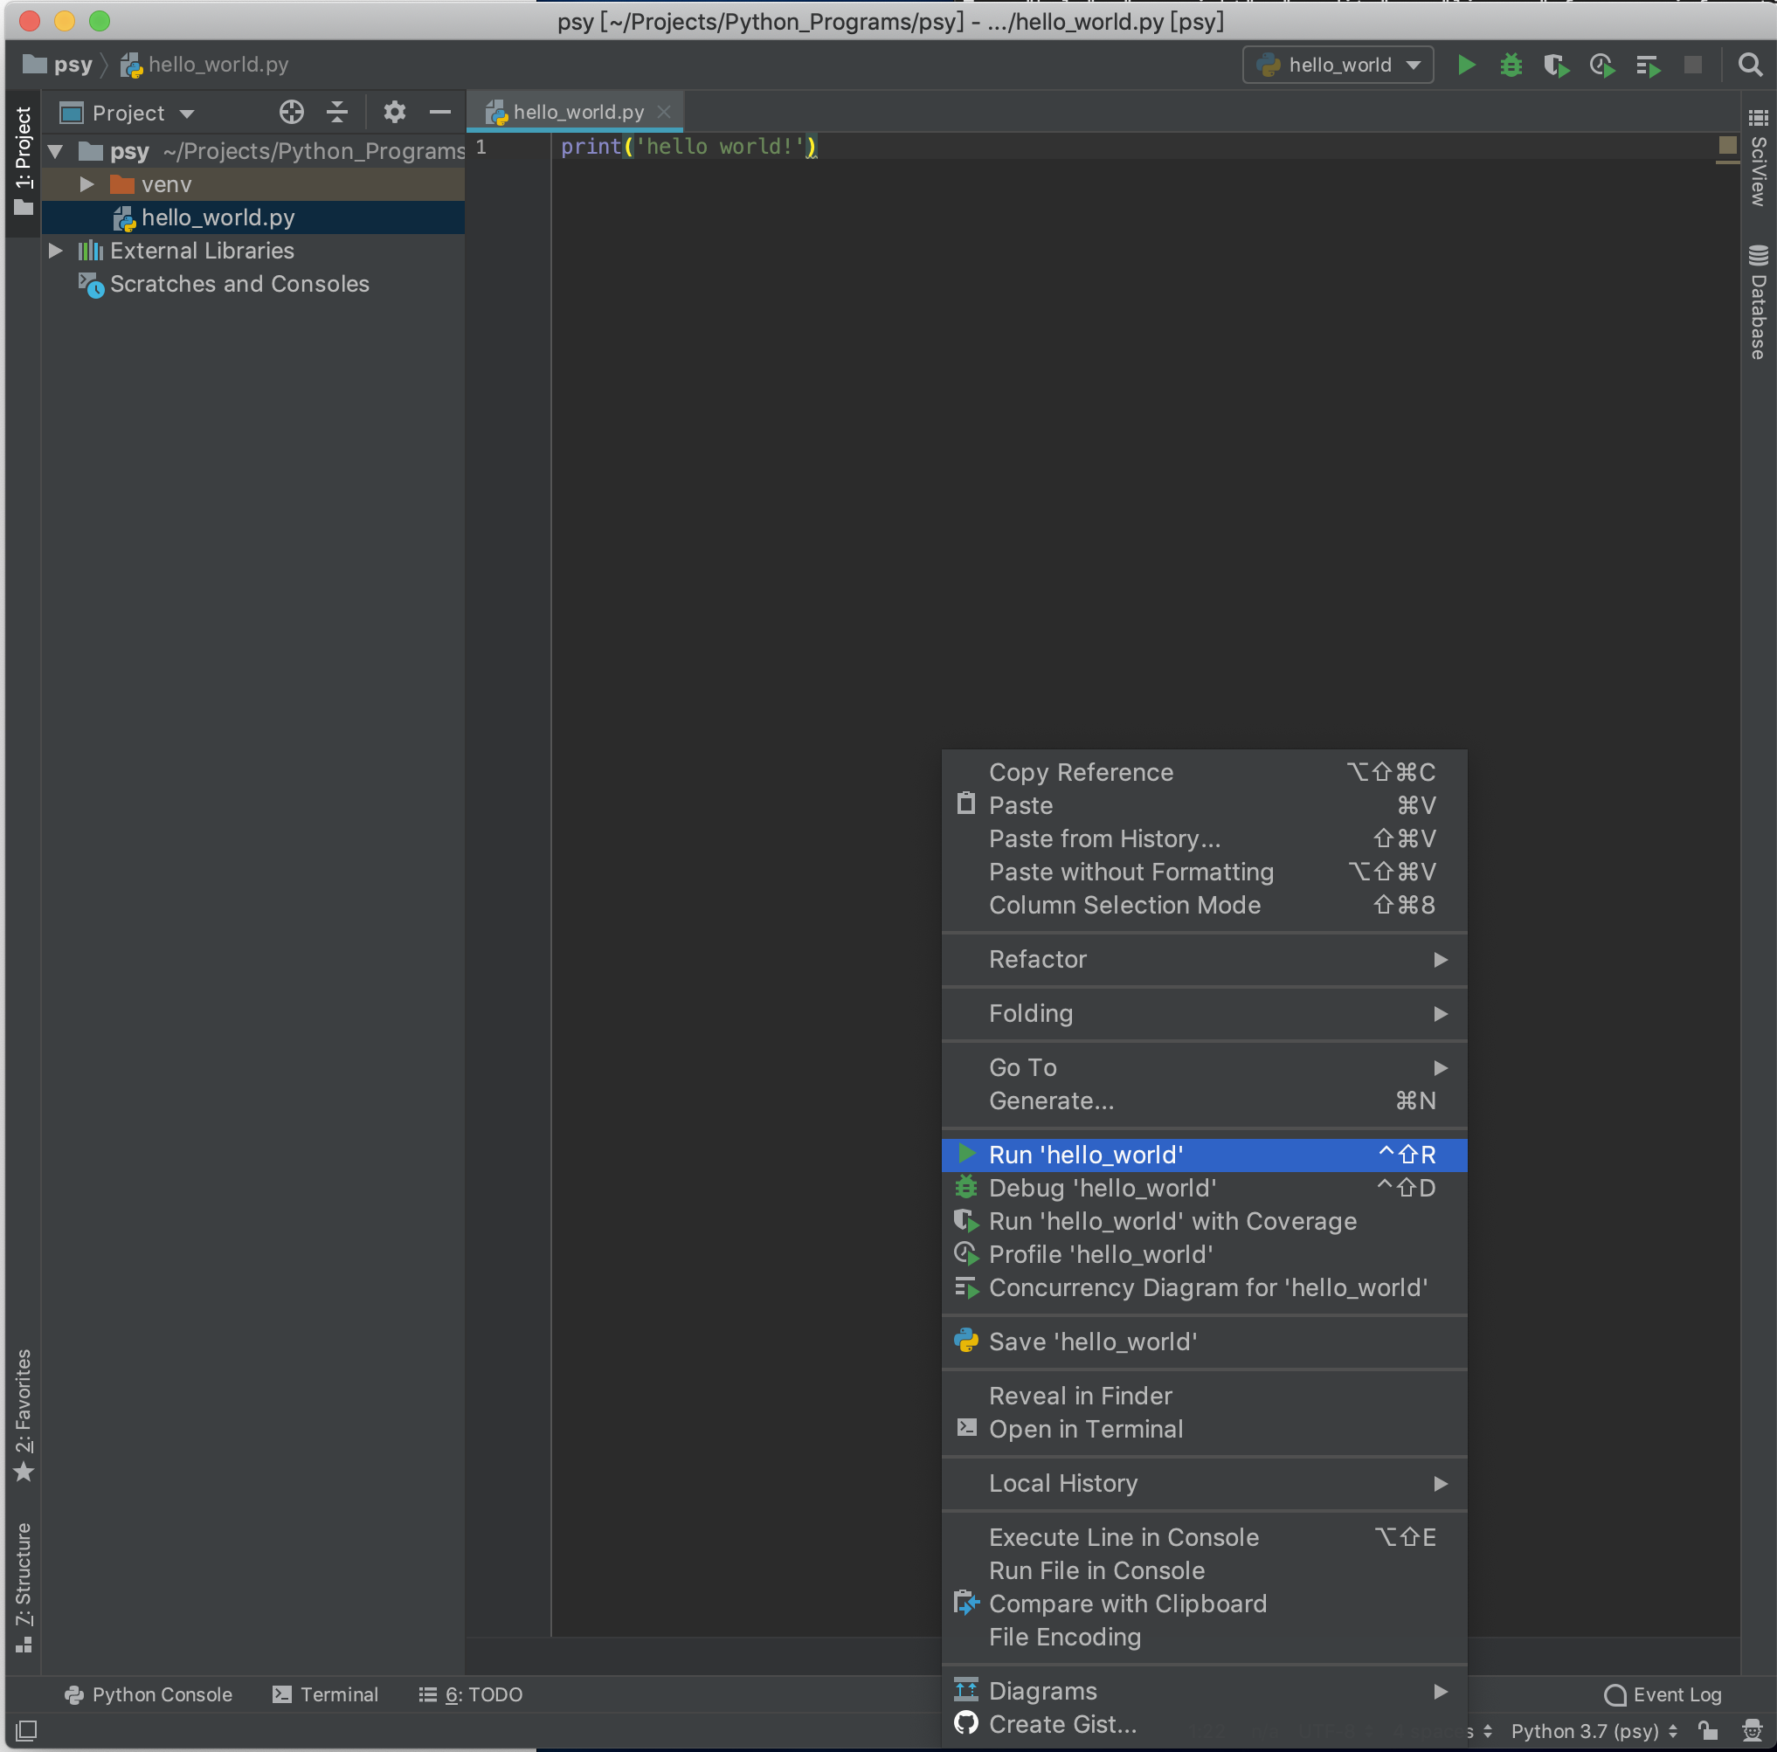Expand External Libraries in the tree
This screenshot has height=1752, width=1777.
(x=55, y=250)
